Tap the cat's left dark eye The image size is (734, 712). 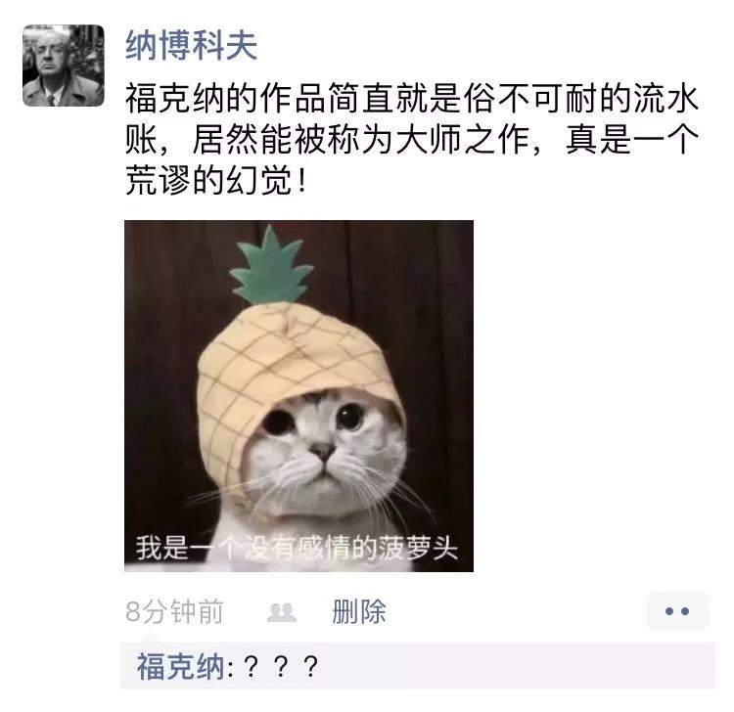(278, 421)
